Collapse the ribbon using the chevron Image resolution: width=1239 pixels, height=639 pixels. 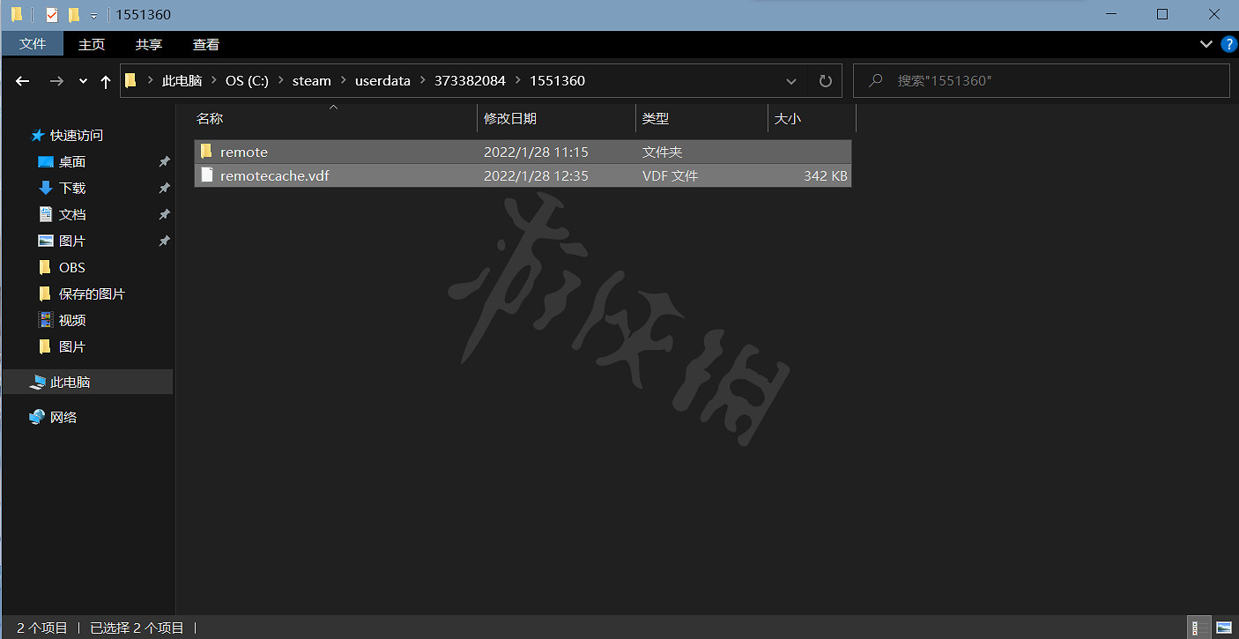(1206, 44)
